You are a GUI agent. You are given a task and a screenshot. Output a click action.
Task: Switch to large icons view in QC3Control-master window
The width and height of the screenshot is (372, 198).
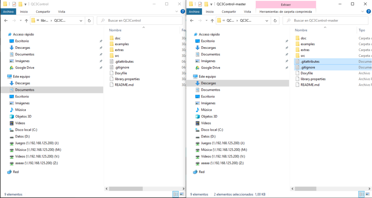point(368,194)
